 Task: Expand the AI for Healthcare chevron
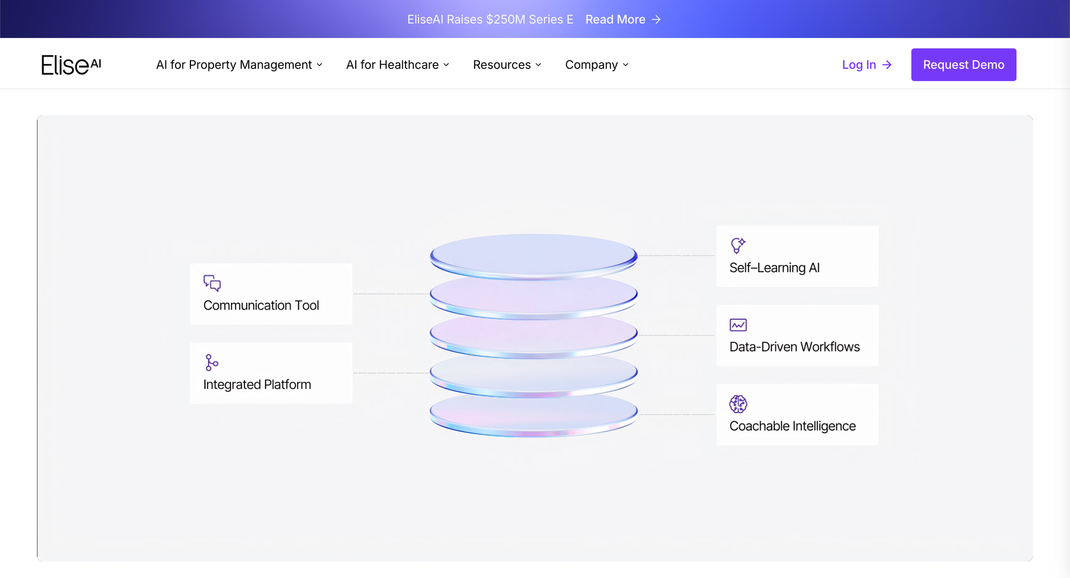(446, 65)
